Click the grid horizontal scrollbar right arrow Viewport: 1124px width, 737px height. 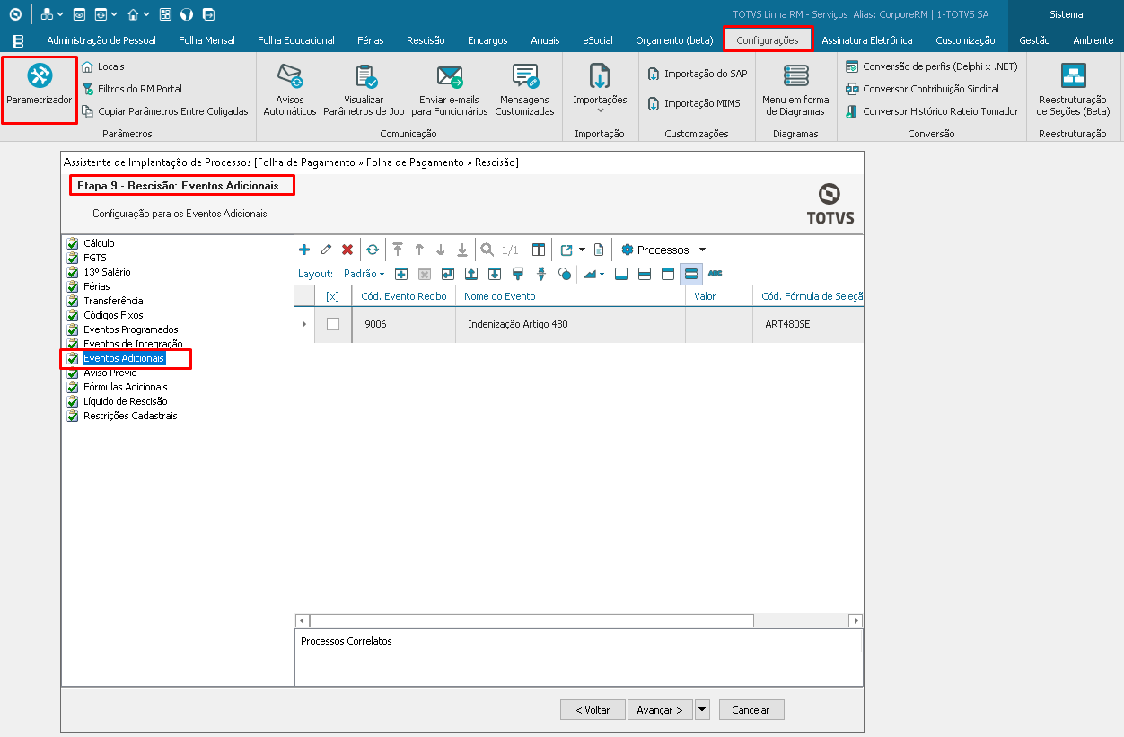coord(856,620)
